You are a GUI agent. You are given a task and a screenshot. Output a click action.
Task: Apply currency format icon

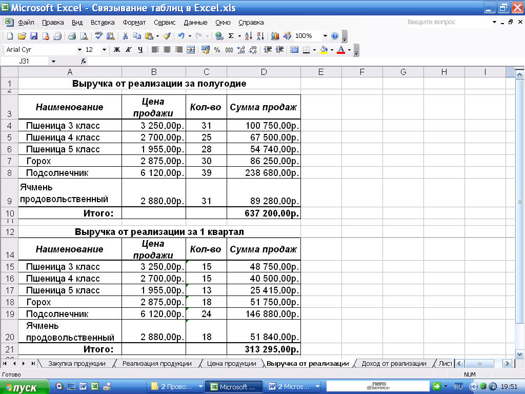click(x=205, y=50)
